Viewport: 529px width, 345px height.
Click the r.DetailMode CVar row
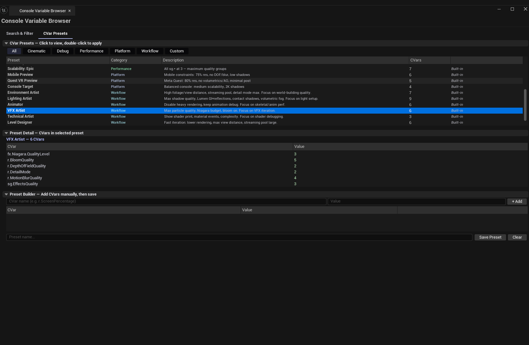coord(267,172)
